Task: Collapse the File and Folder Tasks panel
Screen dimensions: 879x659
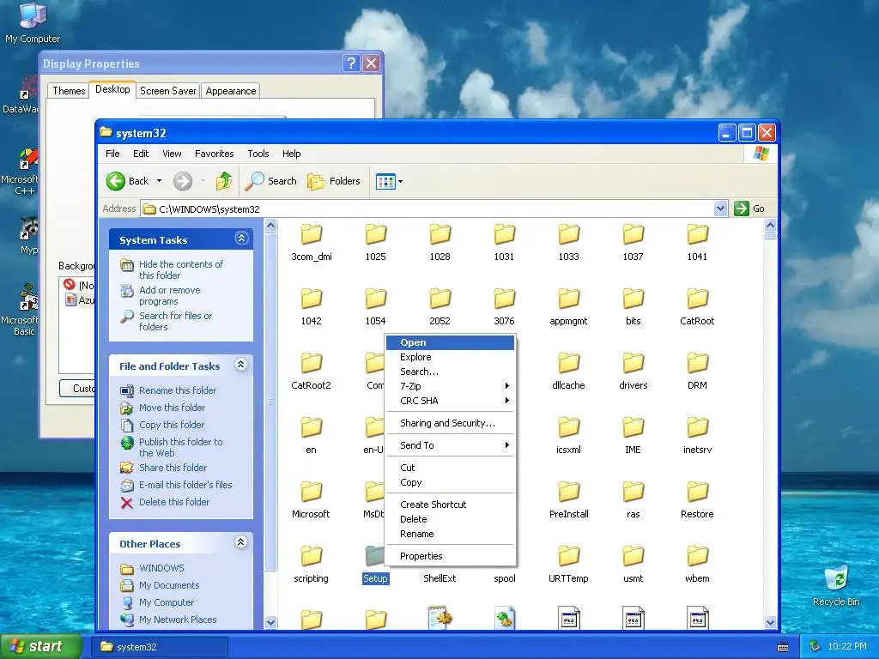Action: pos(241,365)
